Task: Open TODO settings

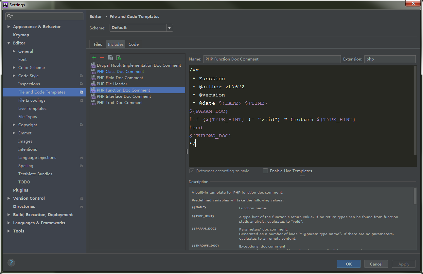Action: (24, 182)
